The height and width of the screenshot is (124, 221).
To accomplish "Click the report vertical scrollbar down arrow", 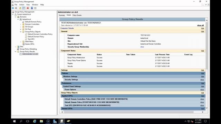I will 206,108.
